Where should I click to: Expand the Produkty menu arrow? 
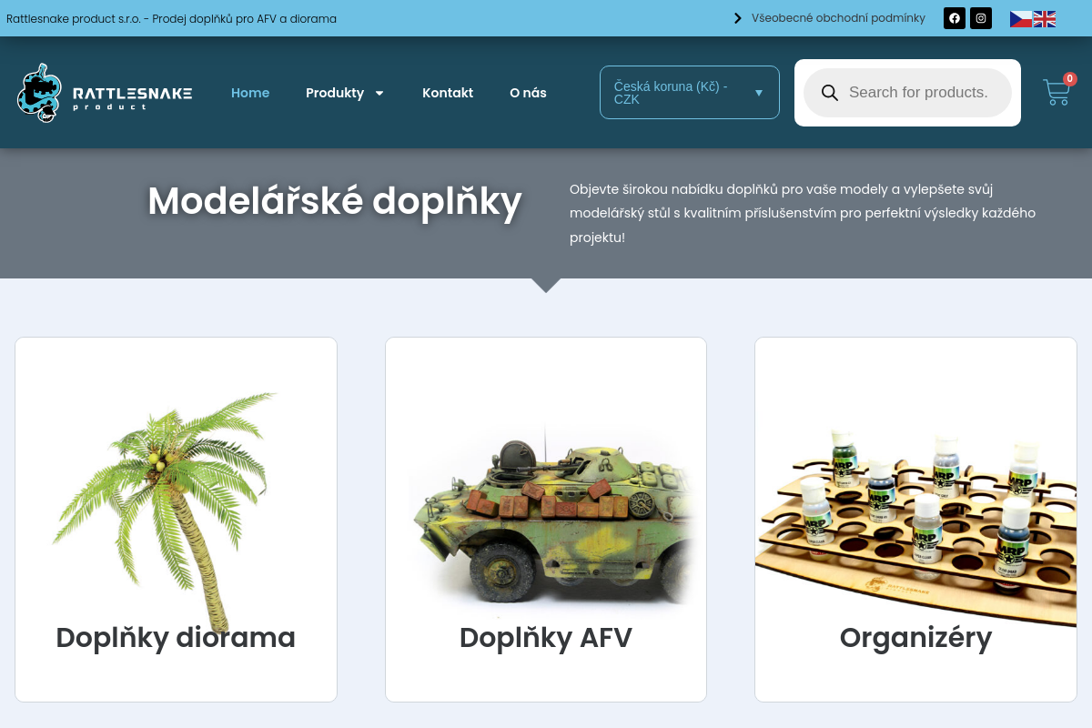(379, 93)
